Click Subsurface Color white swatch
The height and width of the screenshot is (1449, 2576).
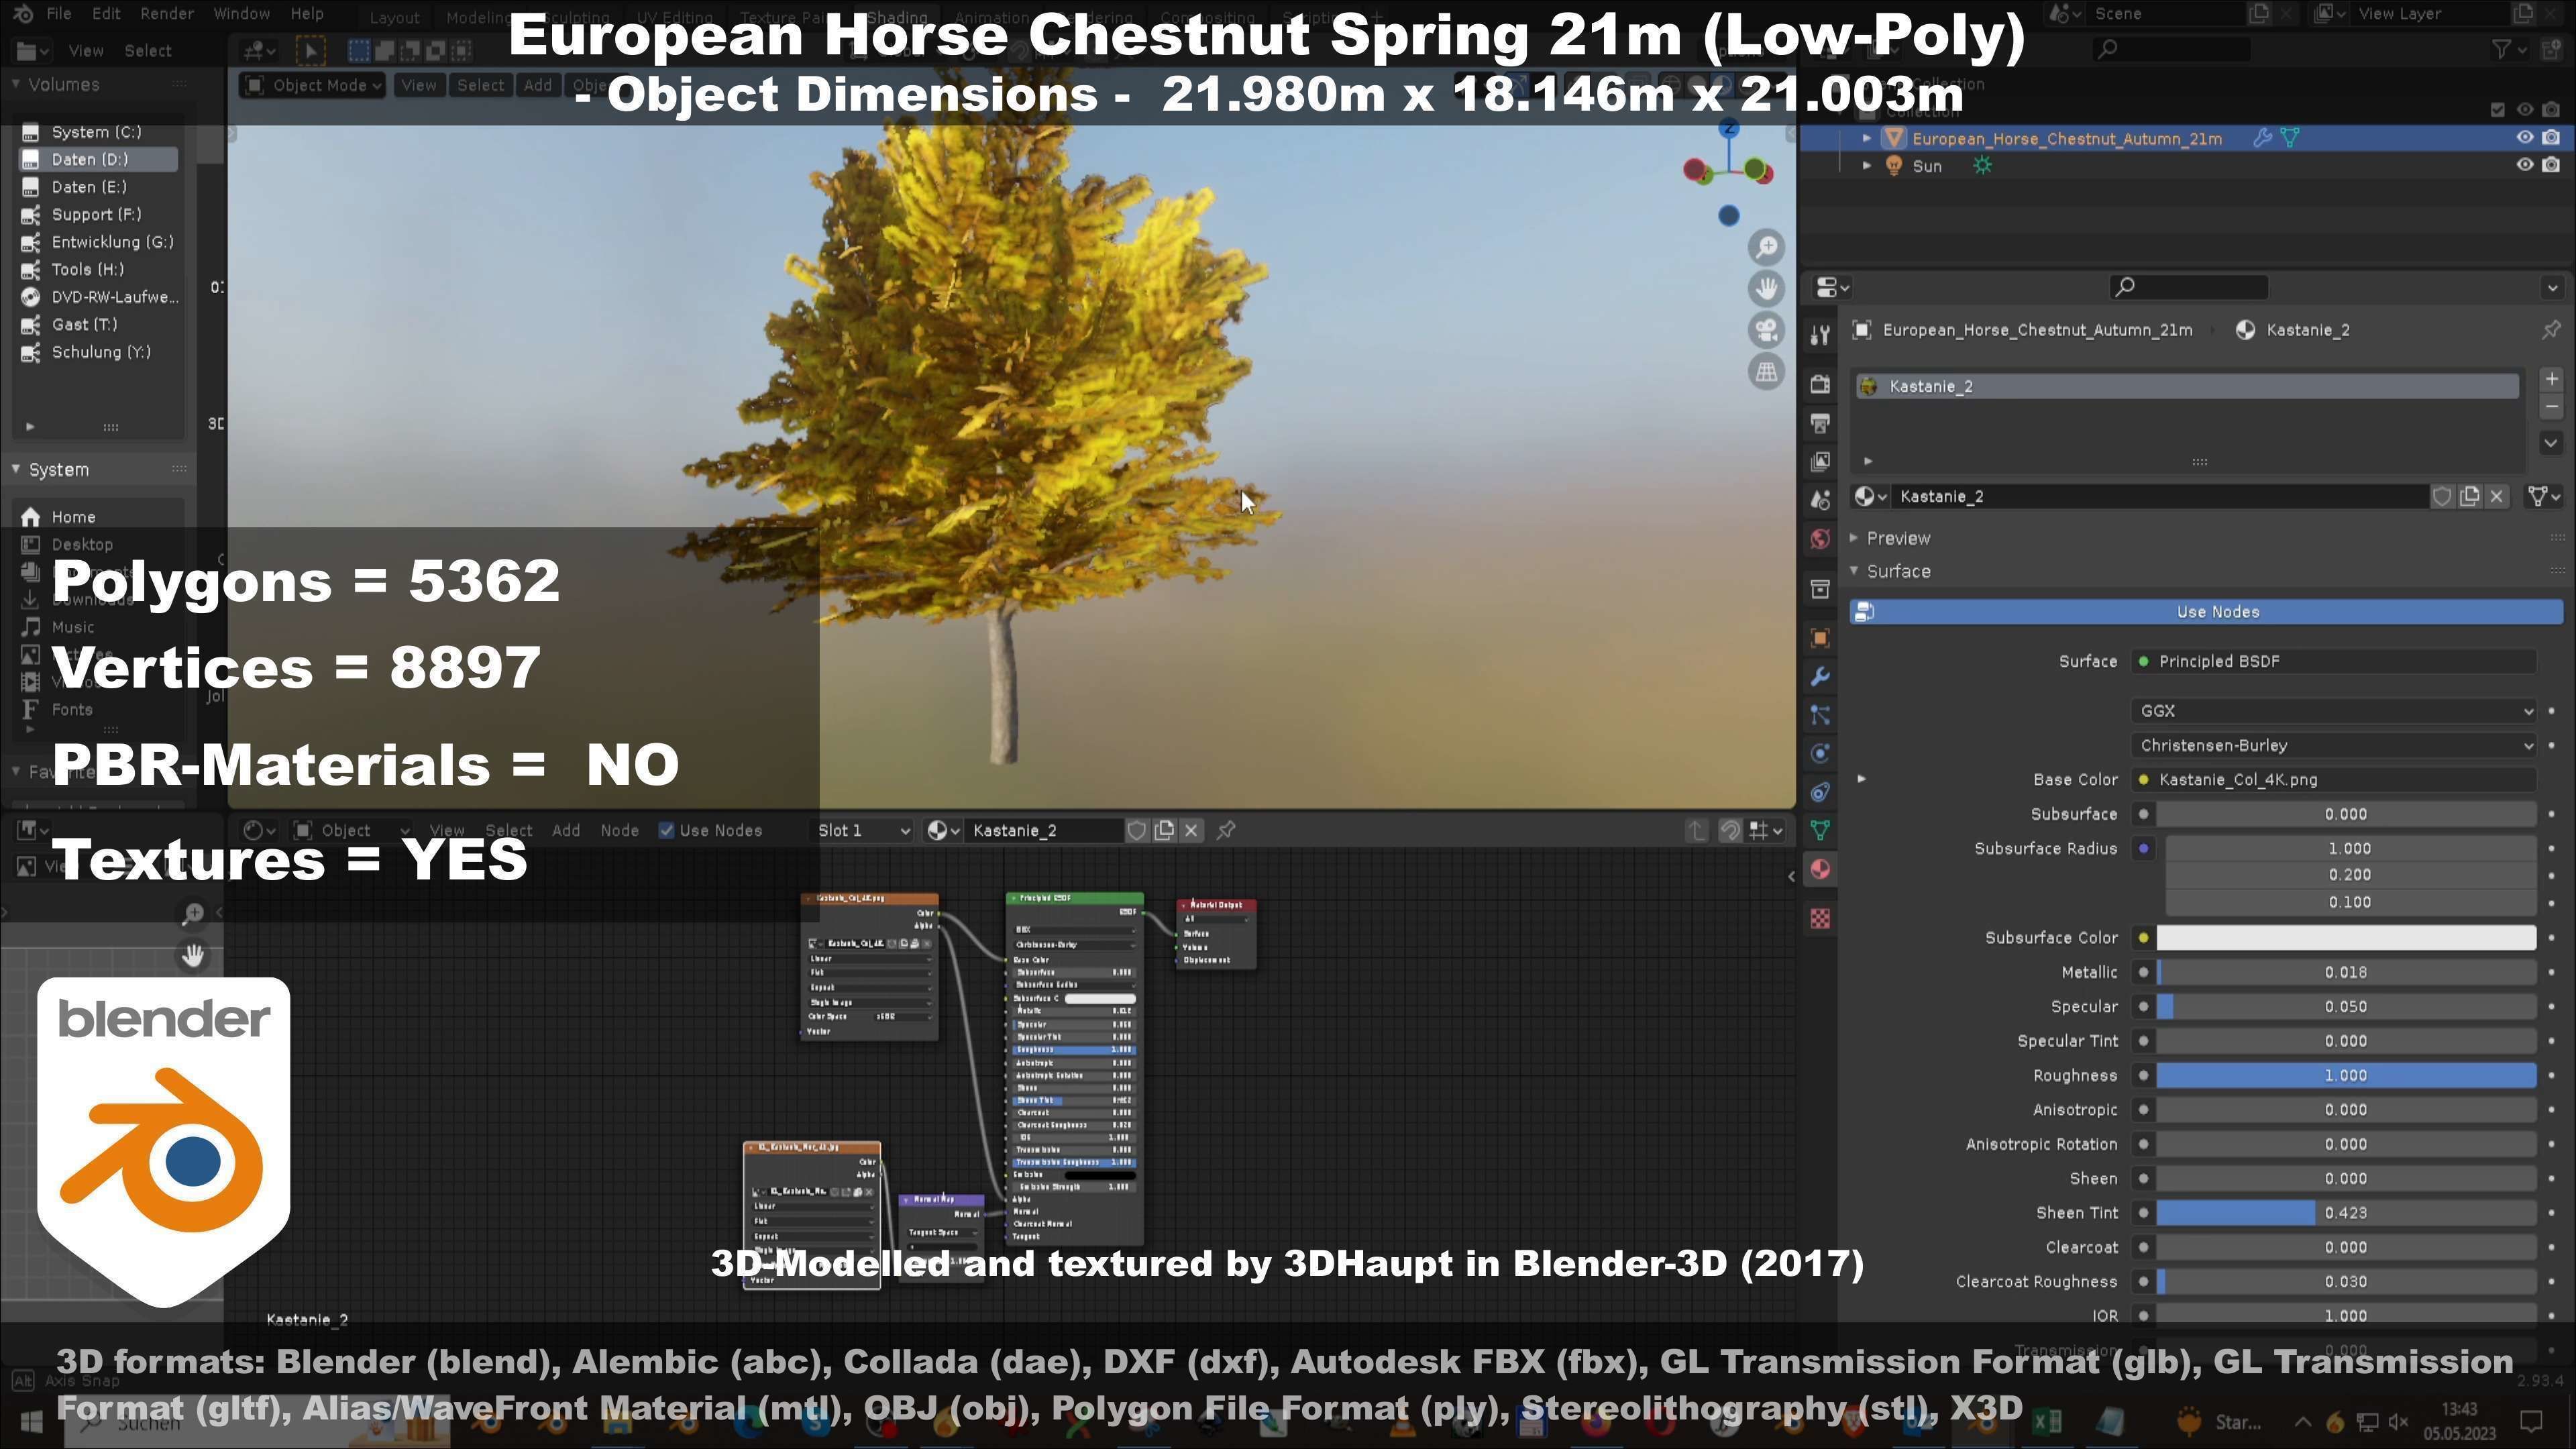2346,938
